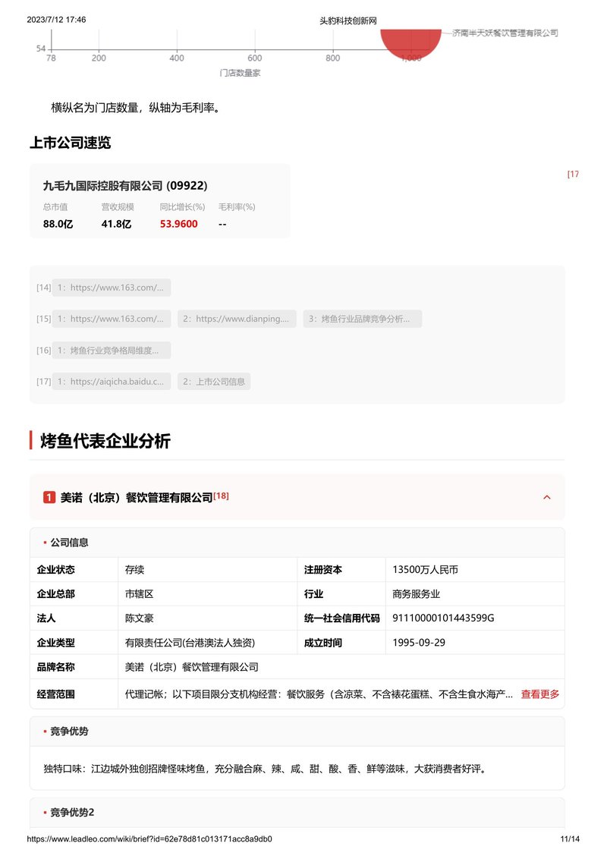Click the red dot icon beside 竞争优势
Screen dimensions: 607x859
click(x=43, y=732)
